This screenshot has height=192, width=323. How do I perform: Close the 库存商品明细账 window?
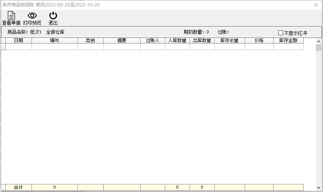click(316, 5)
